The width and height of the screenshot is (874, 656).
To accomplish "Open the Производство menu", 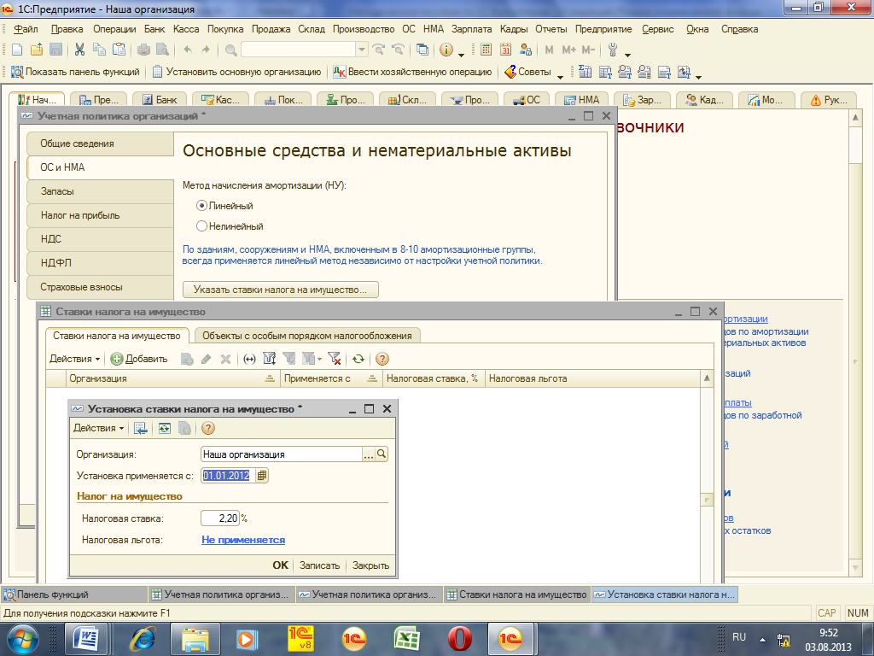I will click(364, 29).
